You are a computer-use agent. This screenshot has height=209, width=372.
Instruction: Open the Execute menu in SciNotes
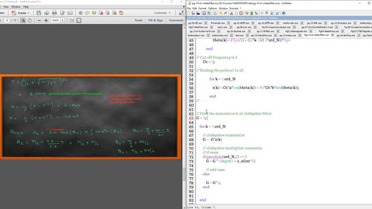click(234, 8)
